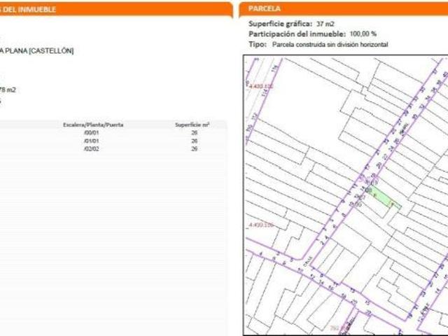Select the /01/01 table row

[113, 141]
